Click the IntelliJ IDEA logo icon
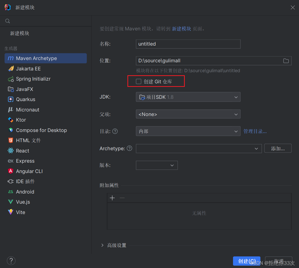Screen dimensions: 299x268 8,7
